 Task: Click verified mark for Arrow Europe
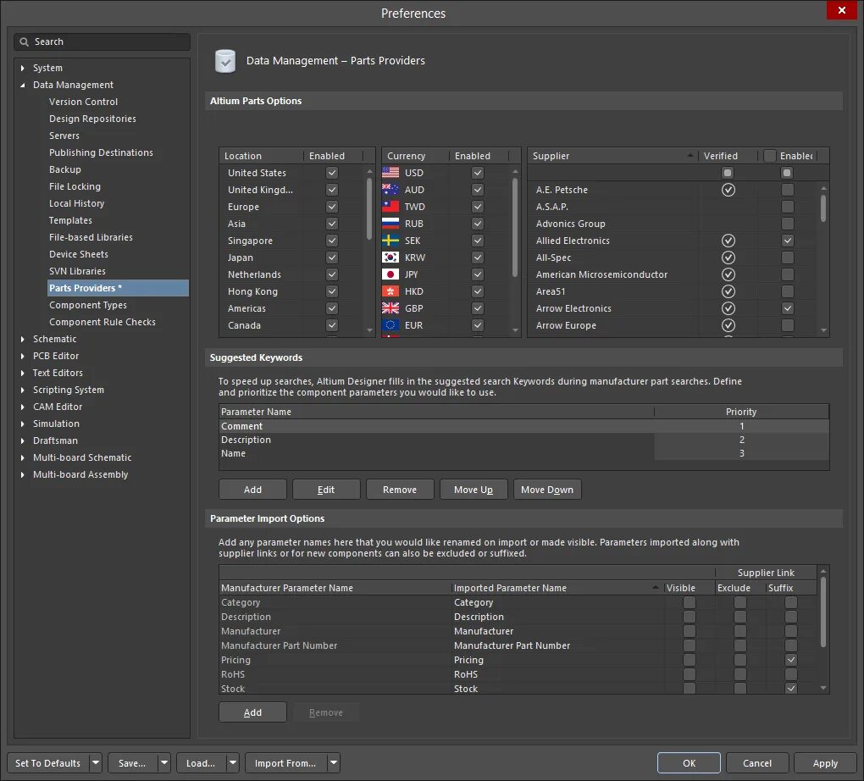pyautogui.click(x=728, y=325)
